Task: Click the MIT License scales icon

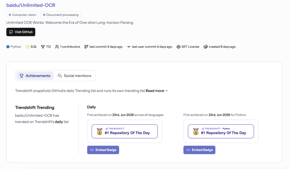Action: [x=178, y=47]
